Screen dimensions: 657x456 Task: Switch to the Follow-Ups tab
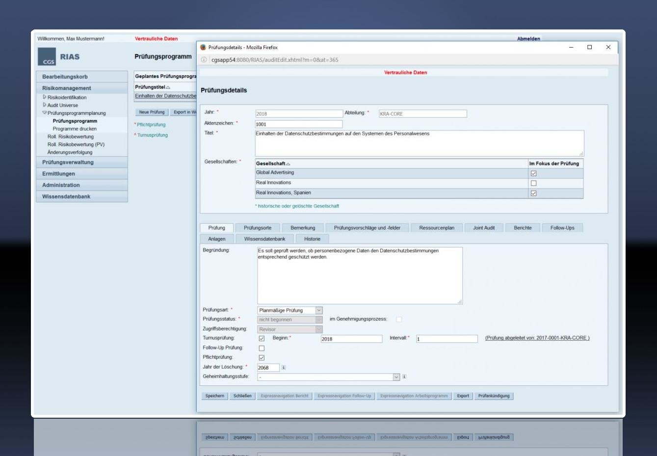click(x=562, y=228)
